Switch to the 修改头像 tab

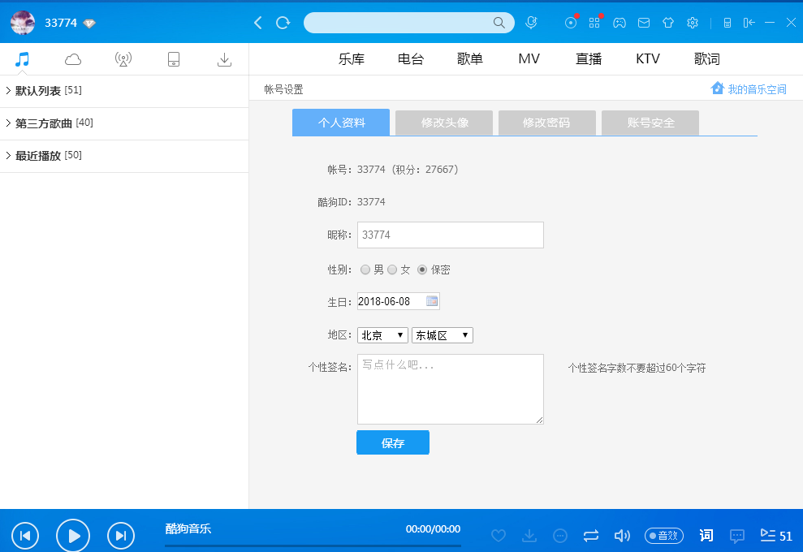(x=444, y=123)
